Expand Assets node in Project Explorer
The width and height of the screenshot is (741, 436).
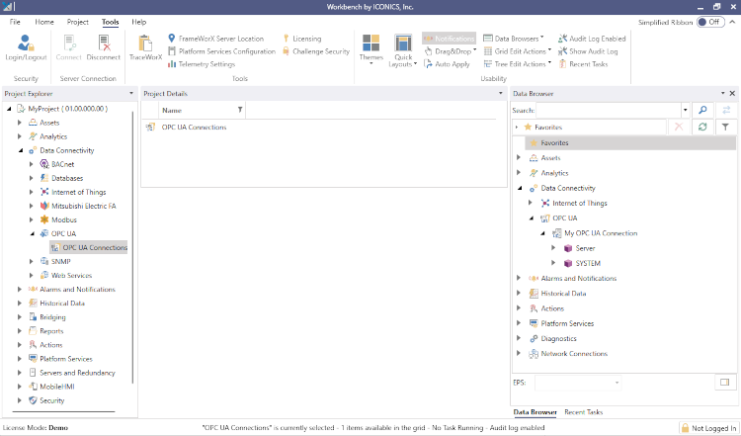20,123
